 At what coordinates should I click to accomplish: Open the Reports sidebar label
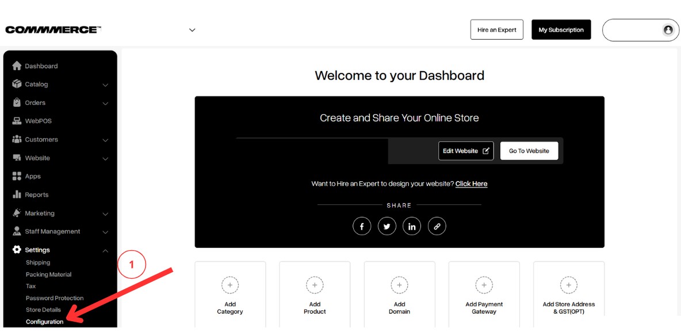pyautogui.click(x=36, y=194)
